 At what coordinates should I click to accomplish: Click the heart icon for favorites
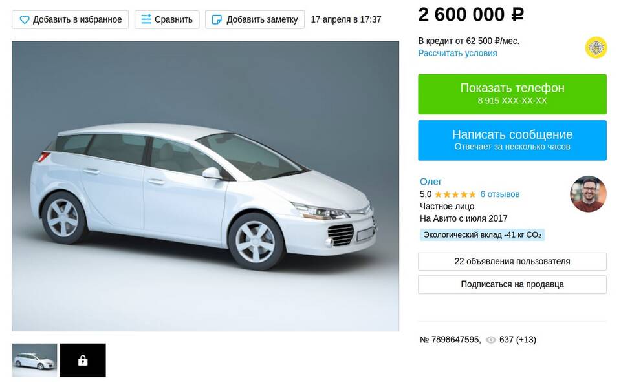(x=25, y=19)
